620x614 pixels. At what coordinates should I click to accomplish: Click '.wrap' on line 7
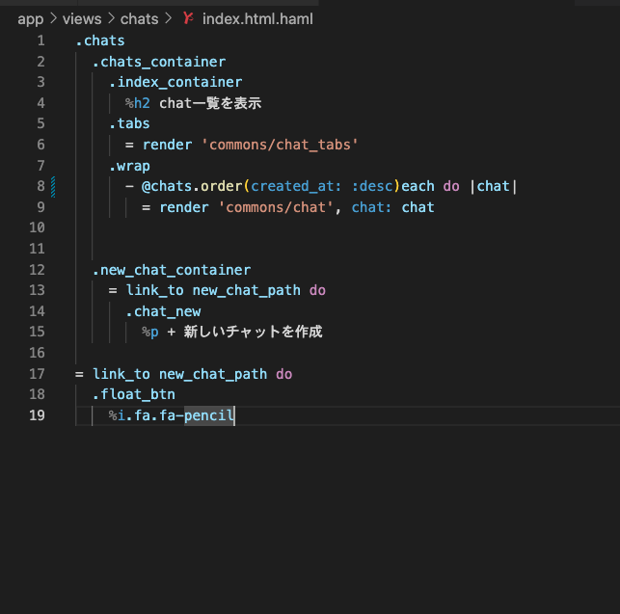pyautogui.click(x=129, y=166)
